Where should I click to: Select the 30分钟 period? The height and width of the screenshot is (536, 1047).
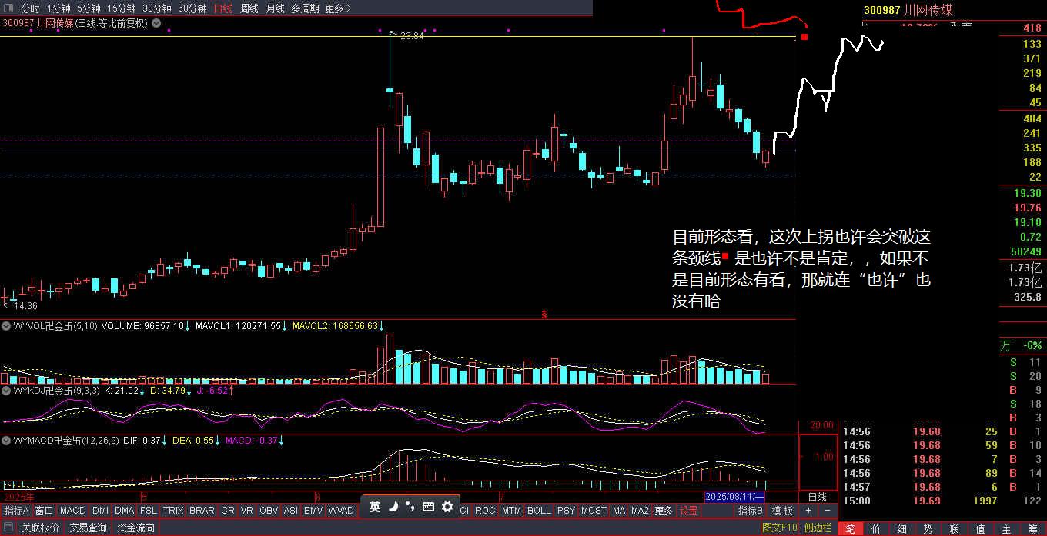[x=157, y=8]
